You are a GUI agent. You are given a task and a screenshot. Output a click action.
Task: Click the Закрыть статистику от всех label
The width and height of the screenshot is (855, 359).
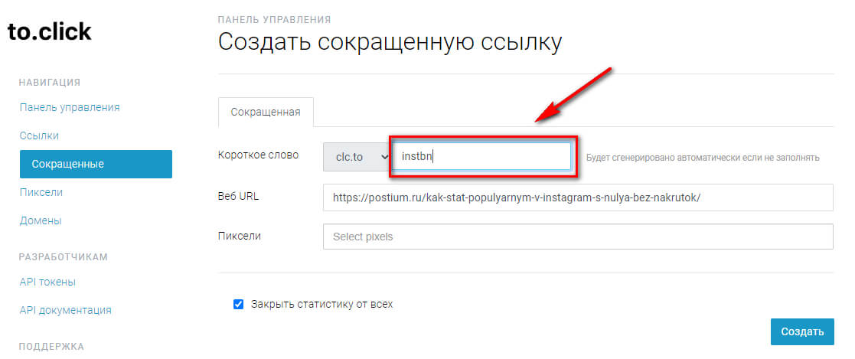321,305
